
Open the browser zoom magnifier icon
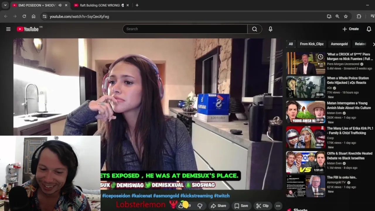point(337,16)
